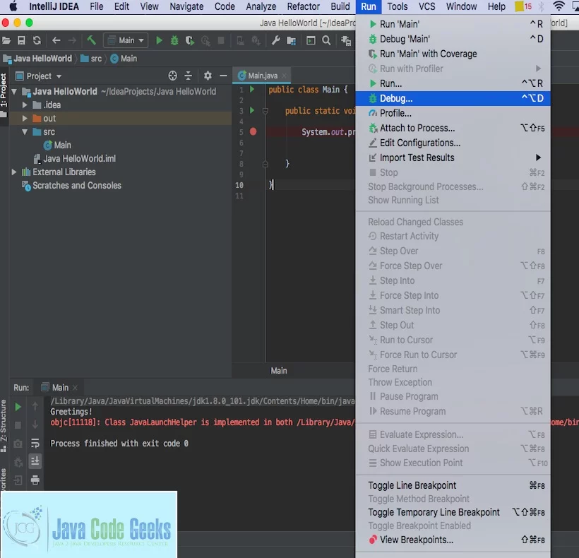The image size is (579, 558).
Task: Choose View Breakpoints... menu item
Action: pos(453,540)
